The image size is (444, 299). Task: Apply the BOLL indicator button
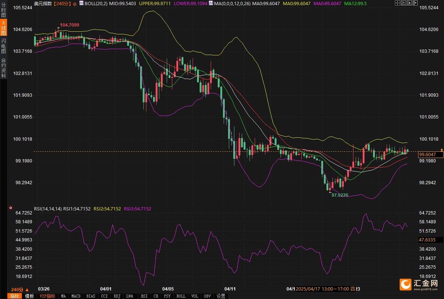pyautogui.click(x=181, y=296)
